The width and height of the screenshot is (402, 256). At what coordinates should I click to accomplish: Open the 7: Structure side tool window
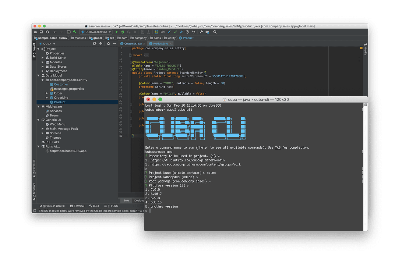(34, 191)
